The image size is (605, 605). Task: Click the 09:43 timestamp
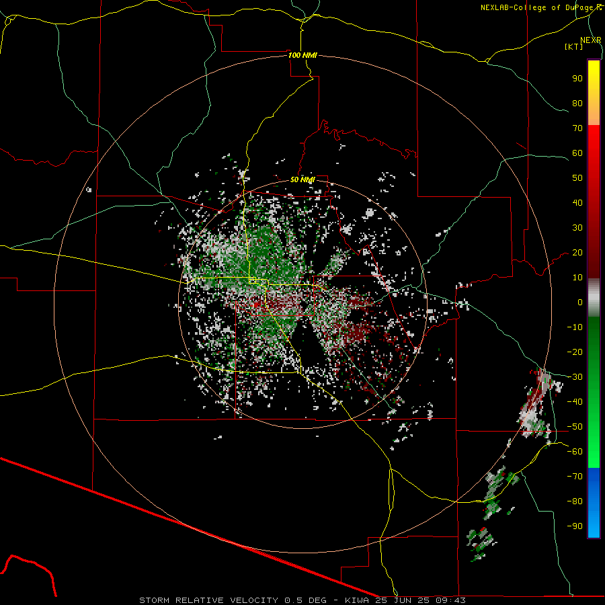click(x=451, y=600)
